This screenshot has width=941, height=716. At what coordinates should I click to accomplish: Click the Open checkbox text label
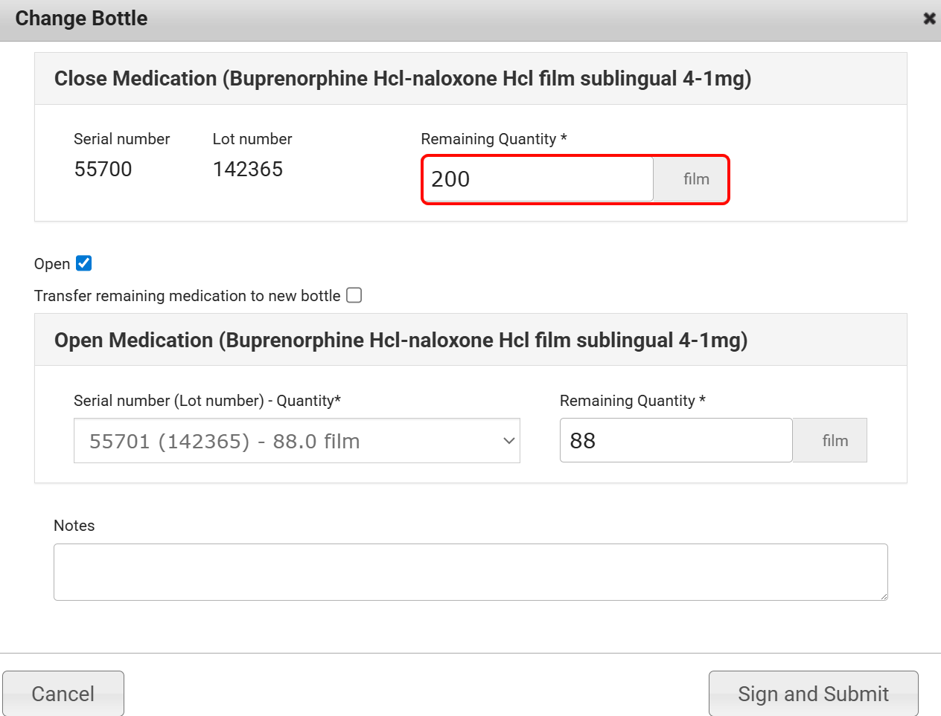click(52, 264)
